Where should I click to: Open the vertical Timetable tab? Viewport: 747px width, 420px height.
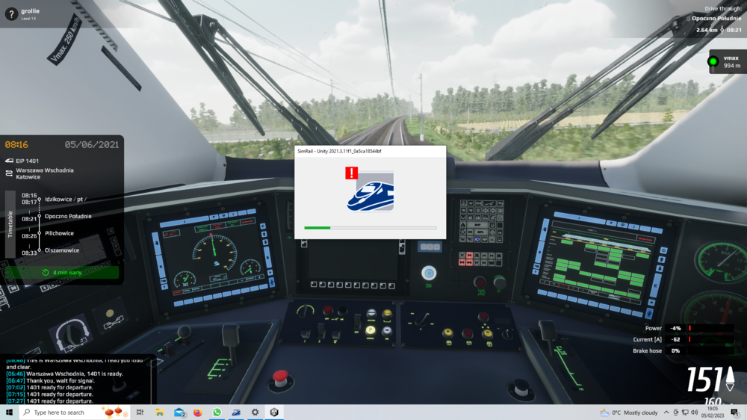point(10,224)
